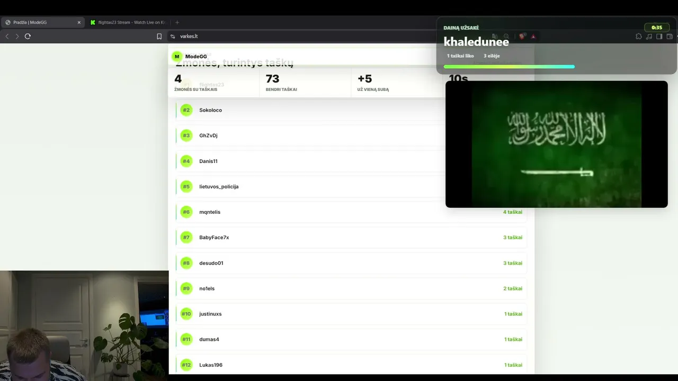Click the Lukas196 leaderboard name
Viewport: 678px width, 381px height.
coord(211,365)
